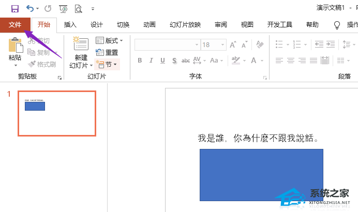This screenshot has width=358, height=212.
Task: Switch to the 插入 tab
Action: pyautogui.click(x=70, y=25)
